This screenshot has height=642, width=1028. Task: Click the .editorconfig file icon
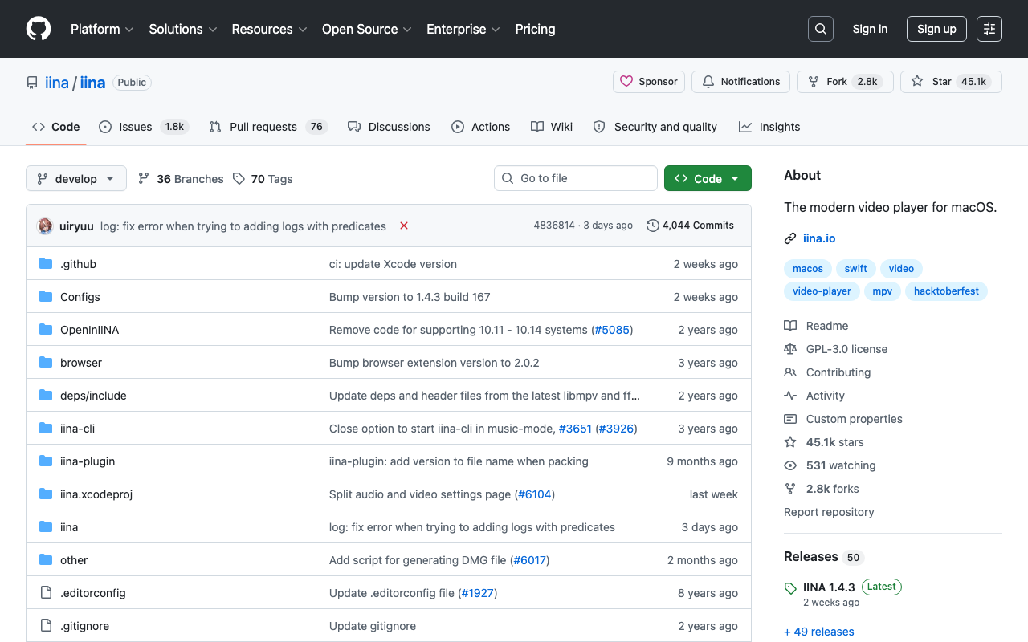[x=46, y=593]
